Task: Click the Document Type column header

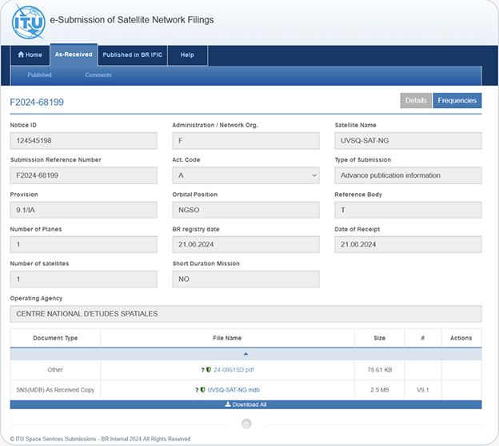Action: pos(55,338)
